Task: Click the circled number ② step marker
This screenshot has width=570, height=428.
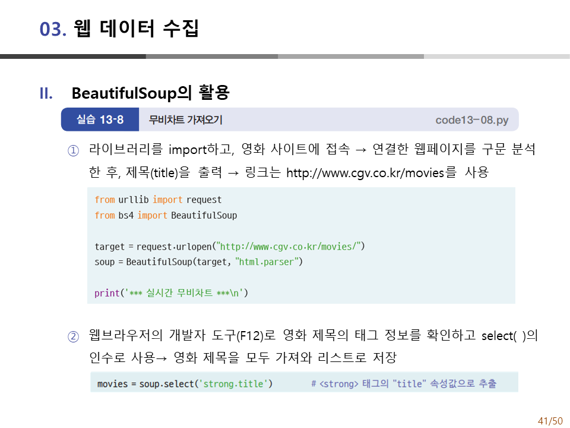Action: (x=74, y=336)
